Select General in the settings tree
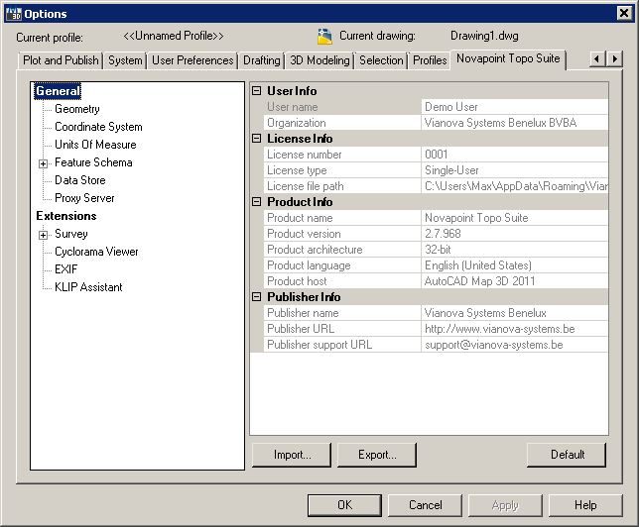Image resolution: width=639 pixels, height=527 pixels. click(58, 91)
